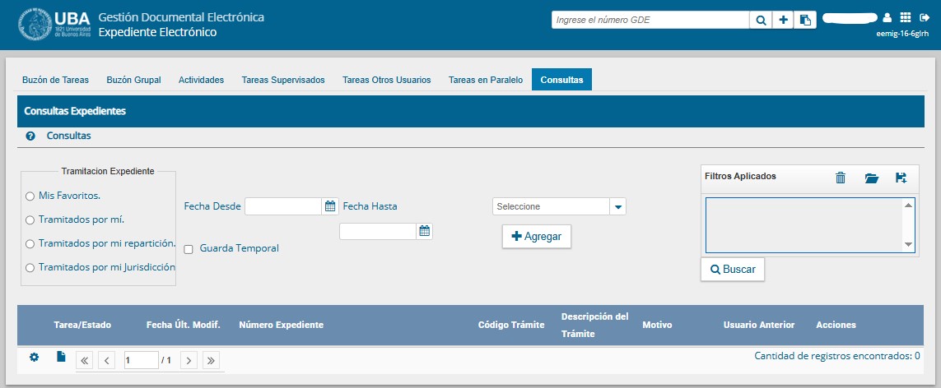Click the Fecha Desde input field
This screenshot has width=941, height=388.
coord(282,206)
